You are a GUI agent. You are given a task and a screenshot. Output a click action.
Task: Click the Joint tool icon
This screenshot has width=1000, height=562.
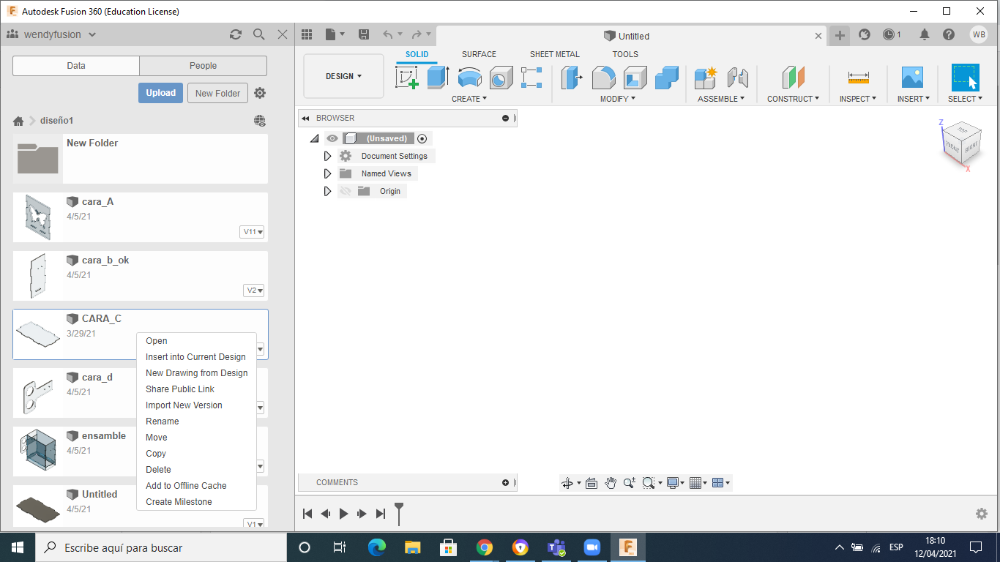point(737,78)
